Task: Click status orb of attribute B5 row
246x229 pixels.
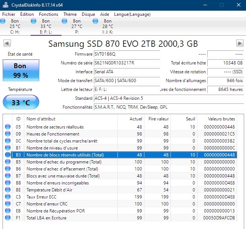Action: (8, 162)
